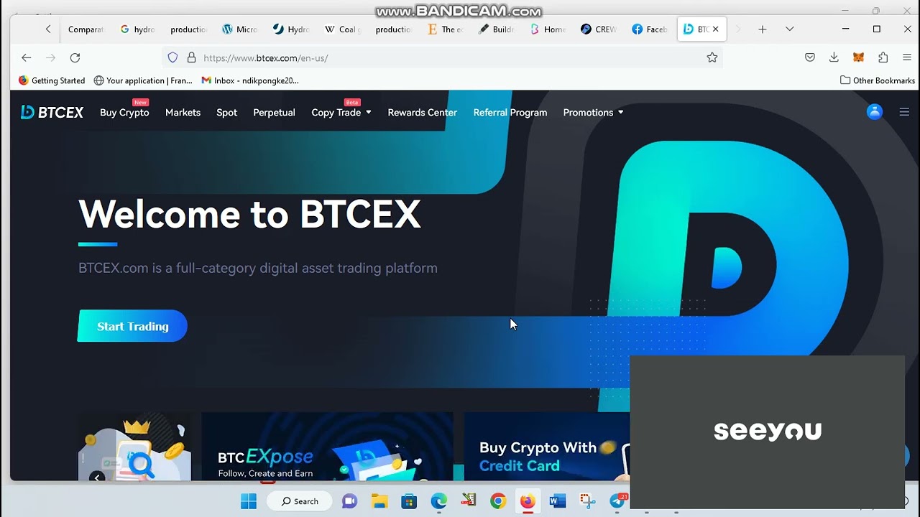Click the Start Trading button

[133, 326]
